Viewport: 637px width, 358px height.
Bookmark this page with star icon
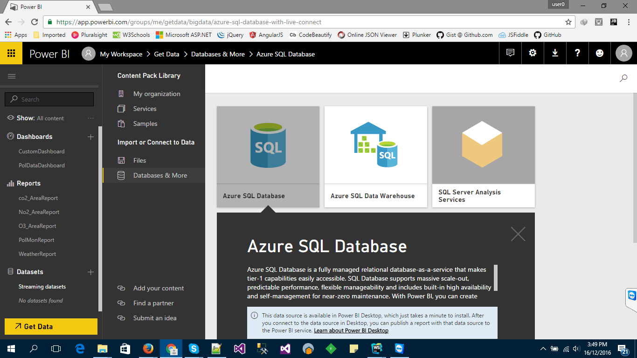click(x=568, y=22)
